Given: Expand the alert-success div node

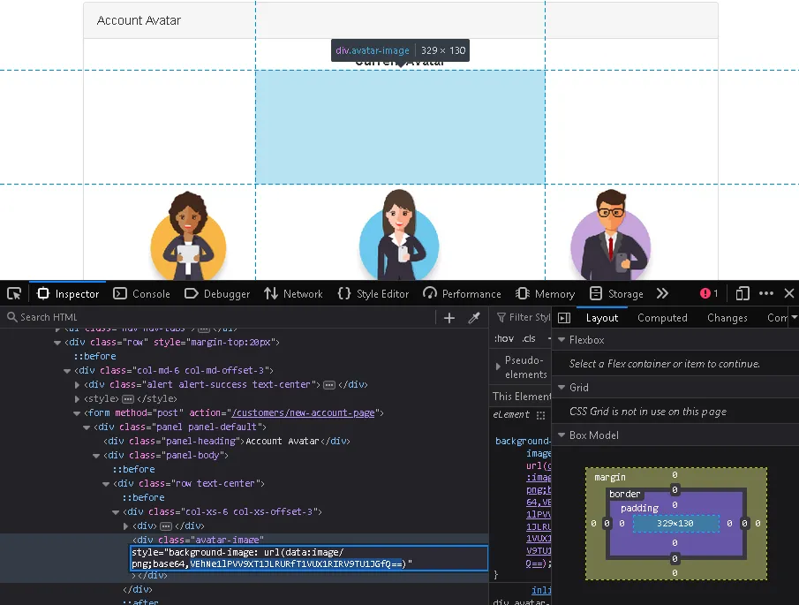Looking at the screenshot, I should coord(78,385).
